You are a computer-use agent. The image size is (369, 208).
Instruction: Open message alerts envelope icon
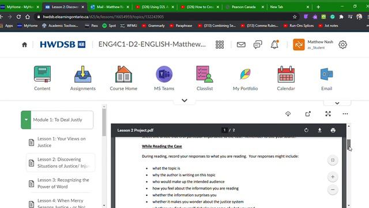[x=241, y=44]
